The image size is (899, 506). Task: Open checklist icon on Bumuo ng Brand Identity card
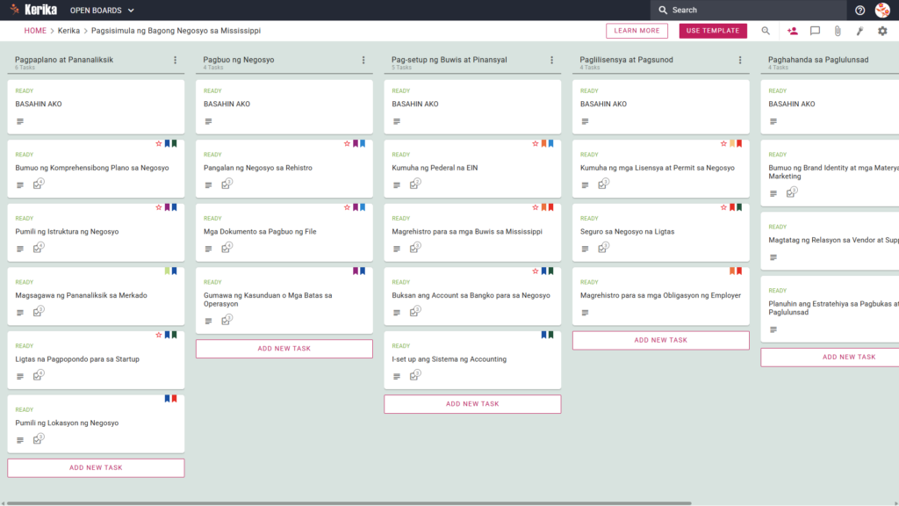coord(791,192)
